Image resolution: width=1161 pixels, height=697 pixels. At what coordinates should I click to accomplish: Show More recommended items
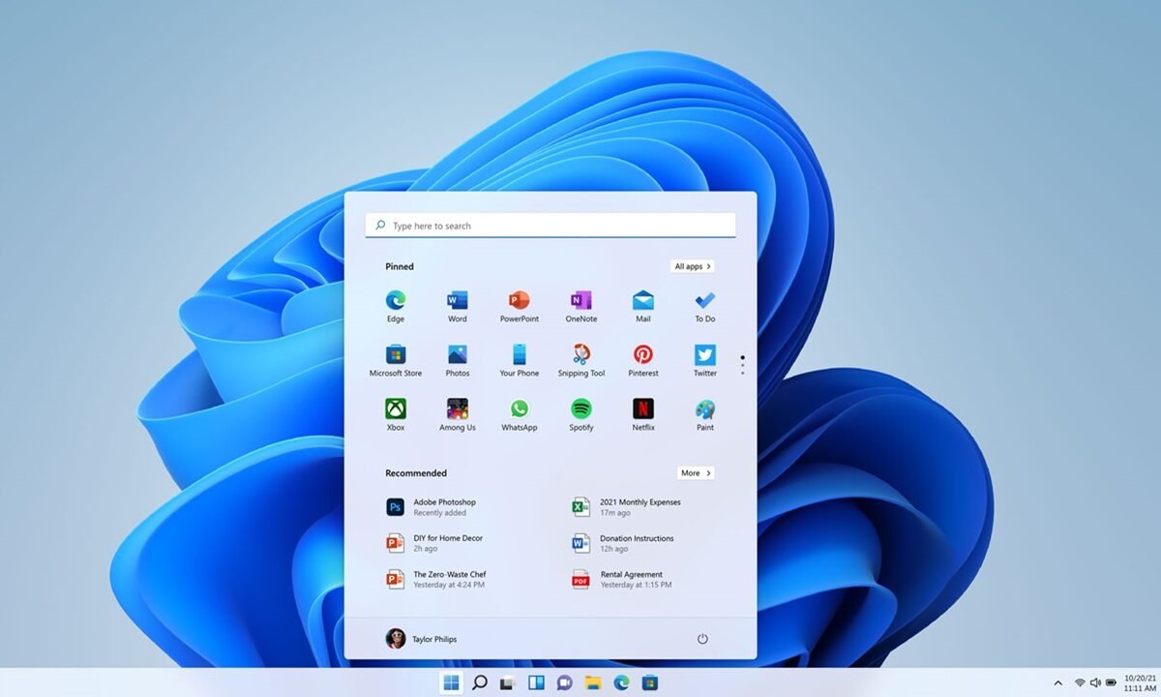click(695, 472)
